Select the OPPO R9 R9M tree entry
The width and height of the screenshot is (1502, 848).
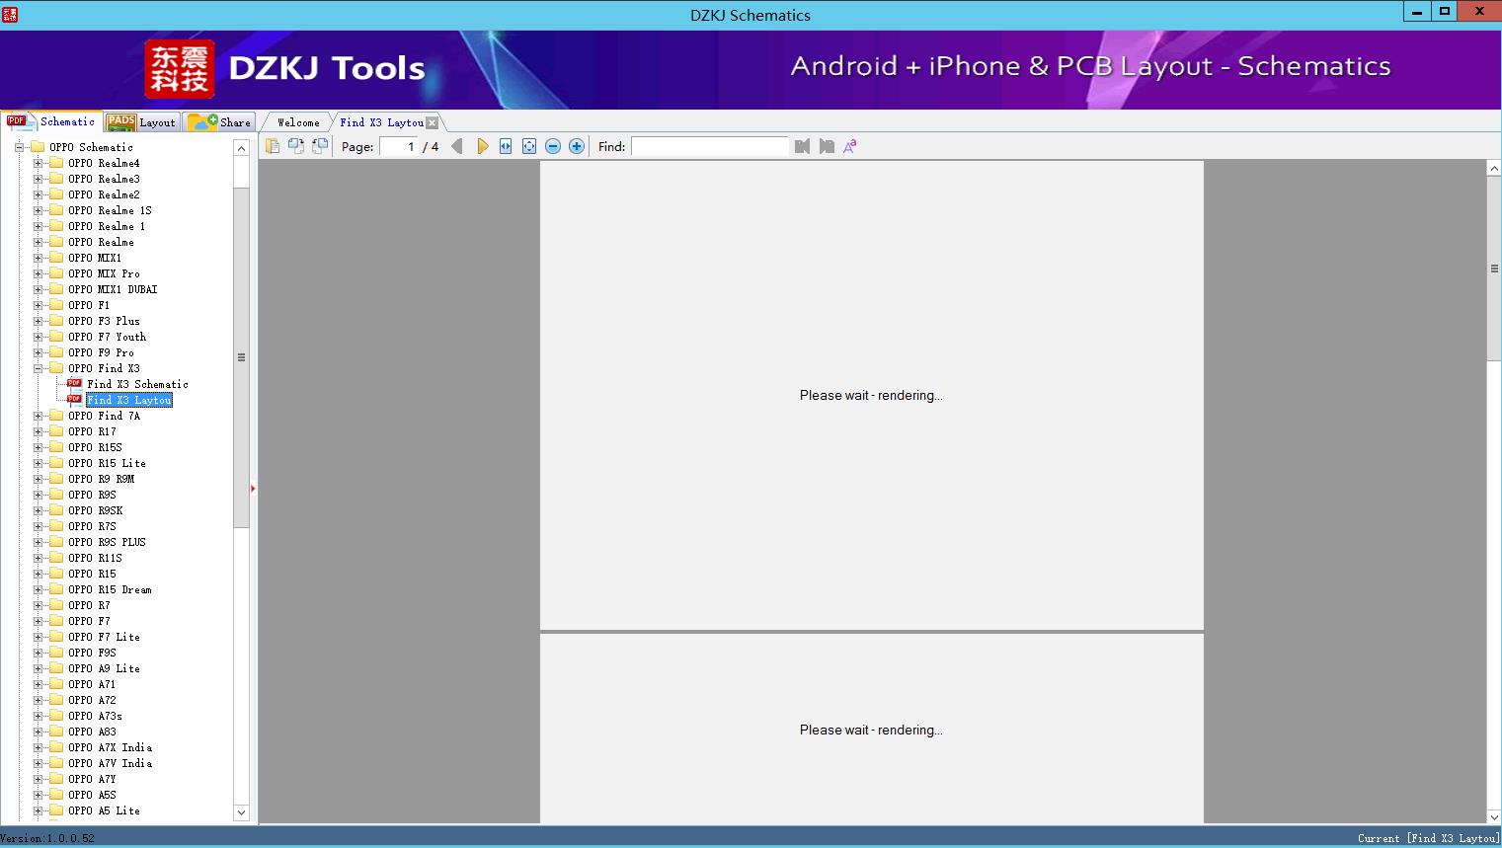click(101, 479)
